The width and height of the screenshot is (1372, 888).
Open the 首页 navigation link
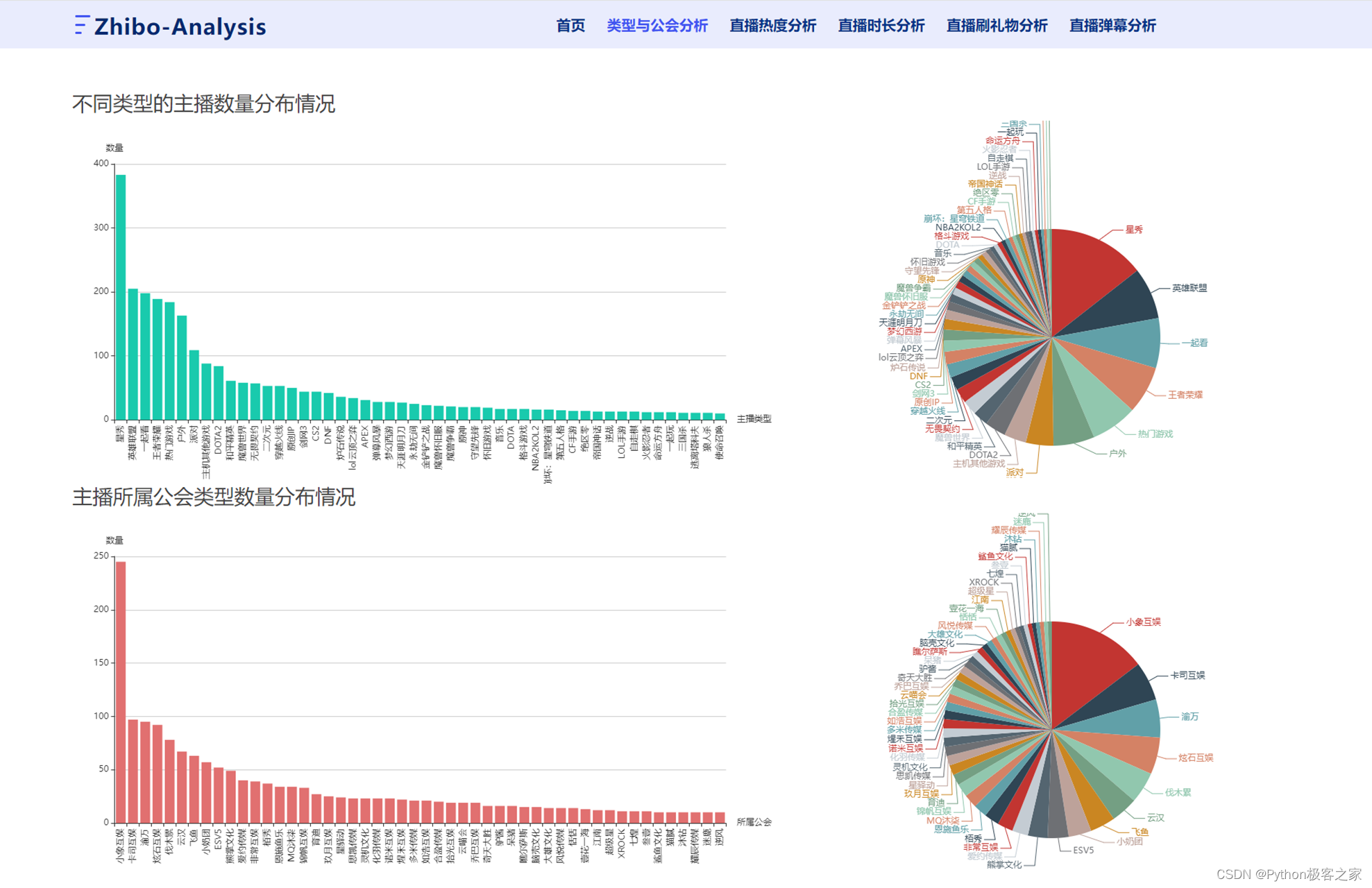pyautogui.click(x=570, y=26)
